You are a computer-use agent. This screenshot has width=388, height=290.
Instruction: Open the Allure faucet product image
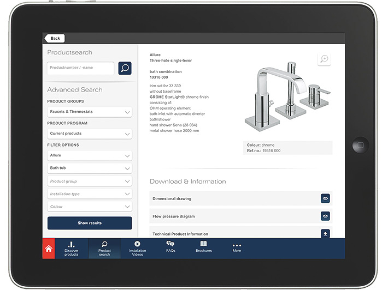pos(287,96)
